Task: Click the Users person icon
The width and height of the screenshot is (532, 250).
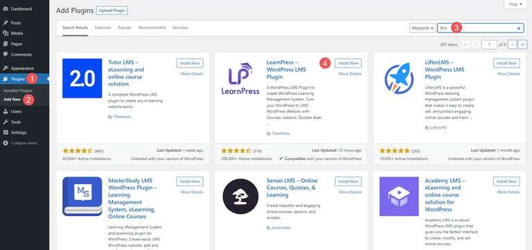Action: (x=6, y=111)
